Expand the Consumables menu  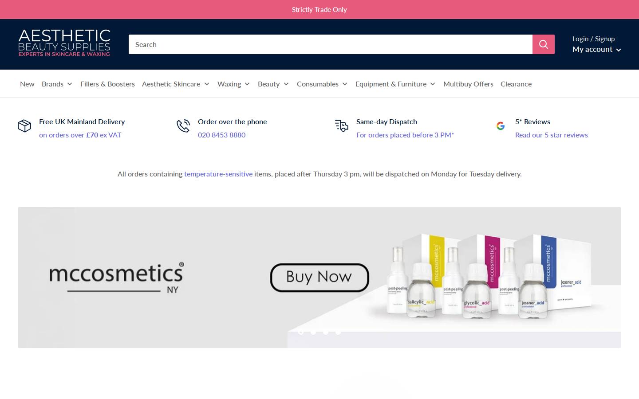point(322,84)
